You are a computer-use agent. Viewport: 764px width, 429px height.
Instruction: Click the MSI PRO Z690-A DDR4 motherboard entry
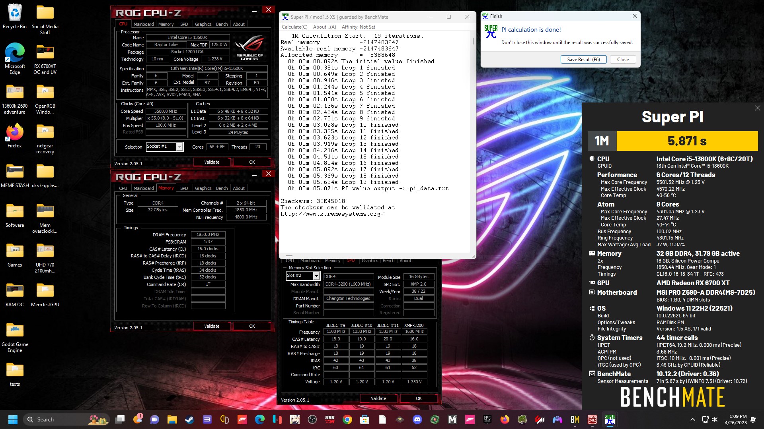pyautogui.click(x=706, y=292)
